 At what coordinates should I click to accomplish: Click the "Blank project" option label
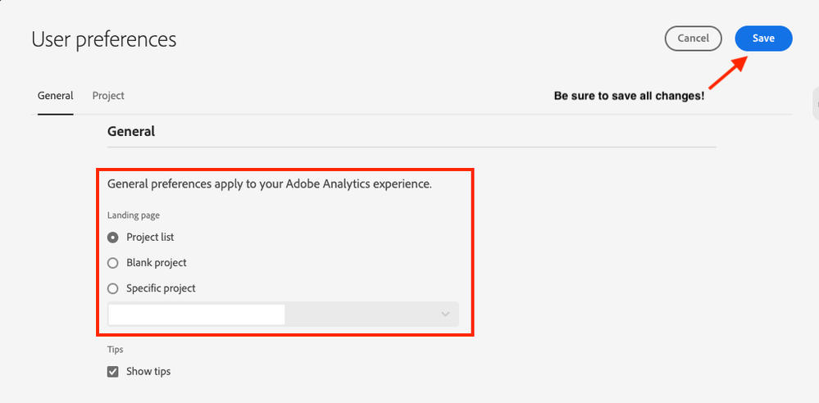[157, 263]
